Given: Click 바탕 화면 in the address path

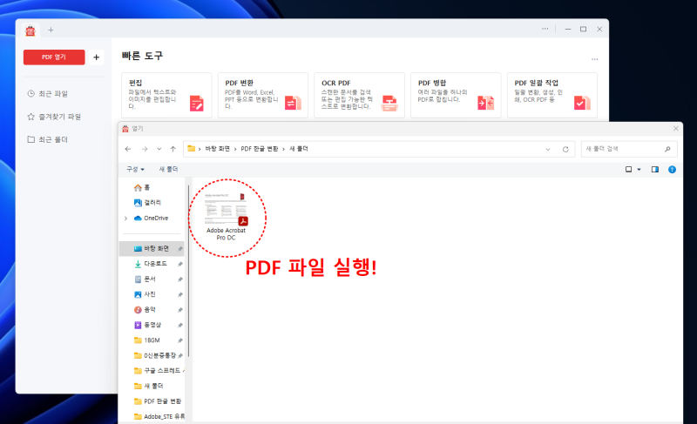Looking at the screenshot, I should click(x=217, y=149).
